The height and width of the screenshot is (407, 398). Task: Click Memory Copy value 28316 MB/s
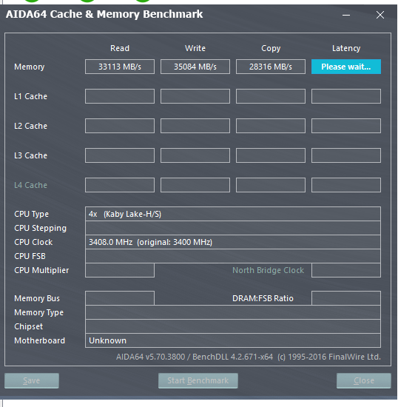coord(271,67)
